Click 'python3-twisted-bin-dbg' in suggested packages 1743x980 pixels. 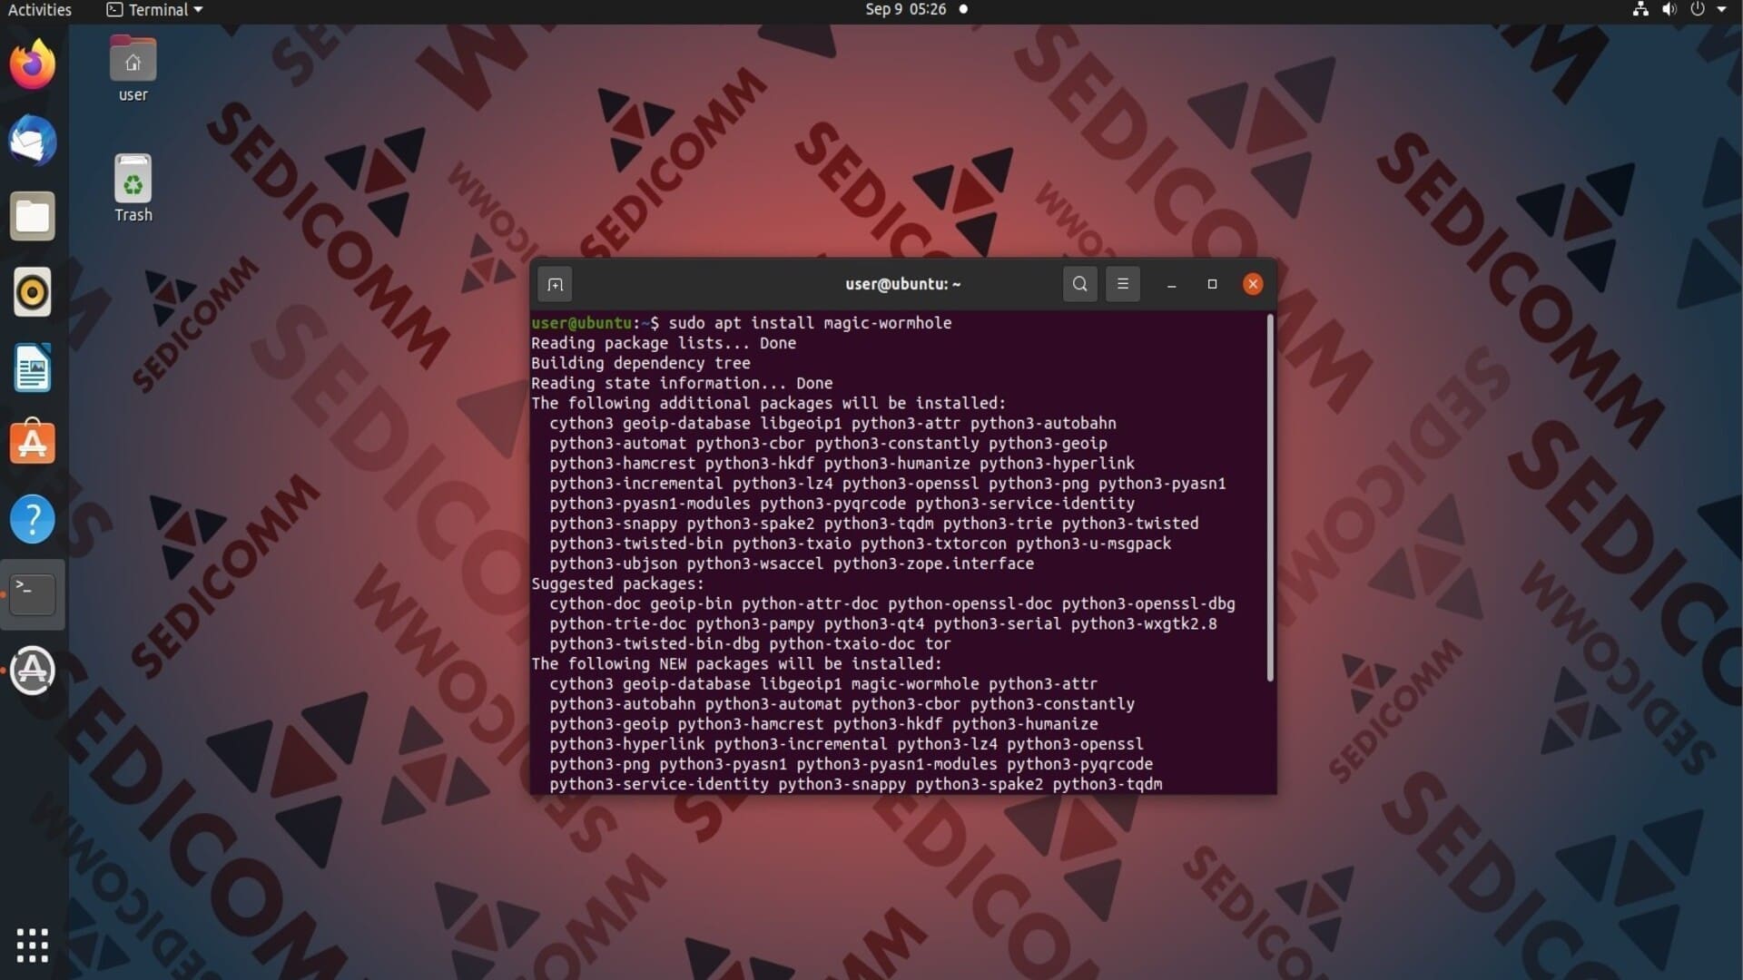655,643
